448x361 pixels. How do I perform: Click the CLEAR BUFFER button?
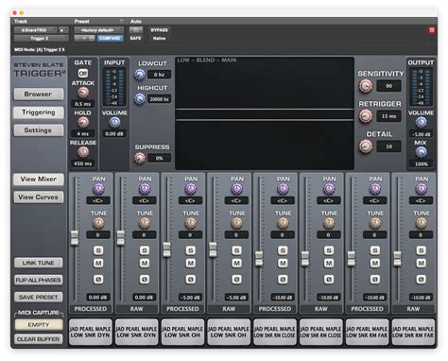(39, 339)
